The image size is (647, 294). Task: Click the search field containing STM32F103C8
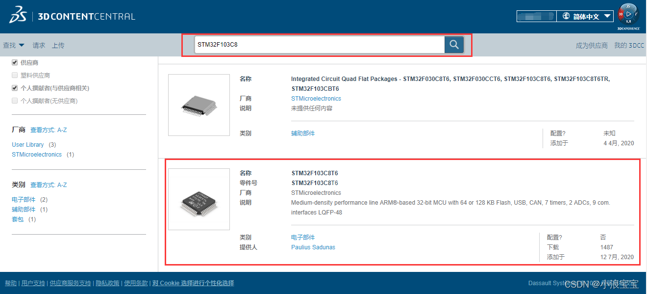point(320,45)
